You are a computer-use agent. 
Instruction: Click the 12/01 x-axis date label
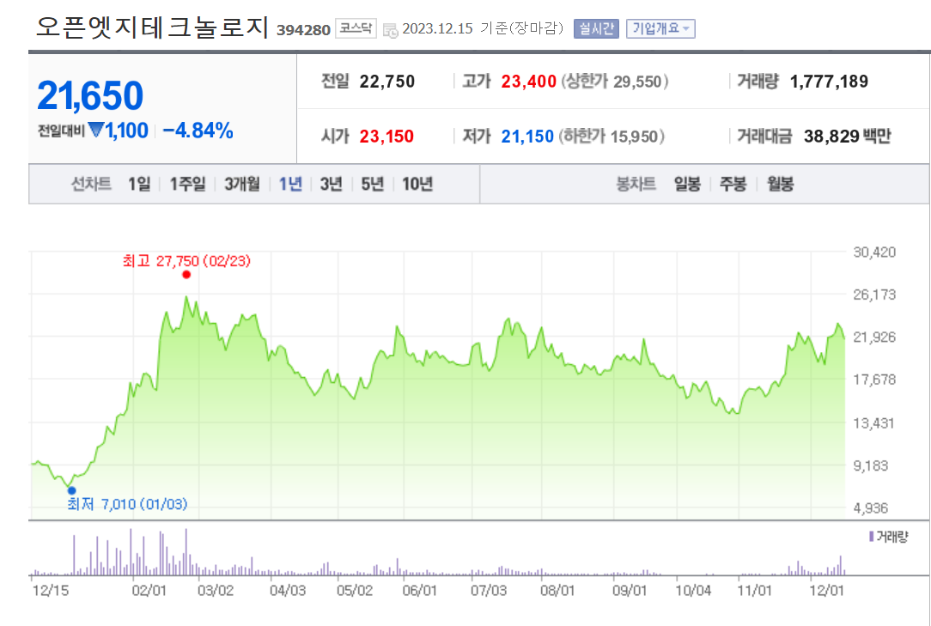826,591
